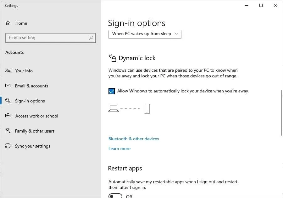Uncheck Allow Windows to automatically lock checkbox
Image resolution: width=283 pixels, height=198 pixels.
click(x=112, y=91)
